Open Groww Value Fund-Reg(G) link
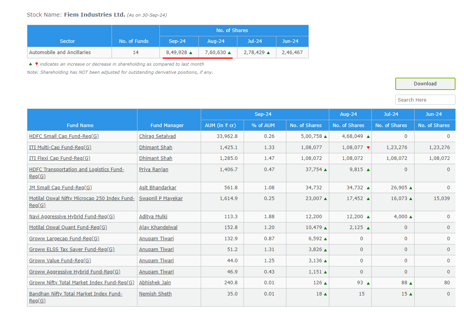The height and width of the screenshot is (314, 464). (60, 261)
